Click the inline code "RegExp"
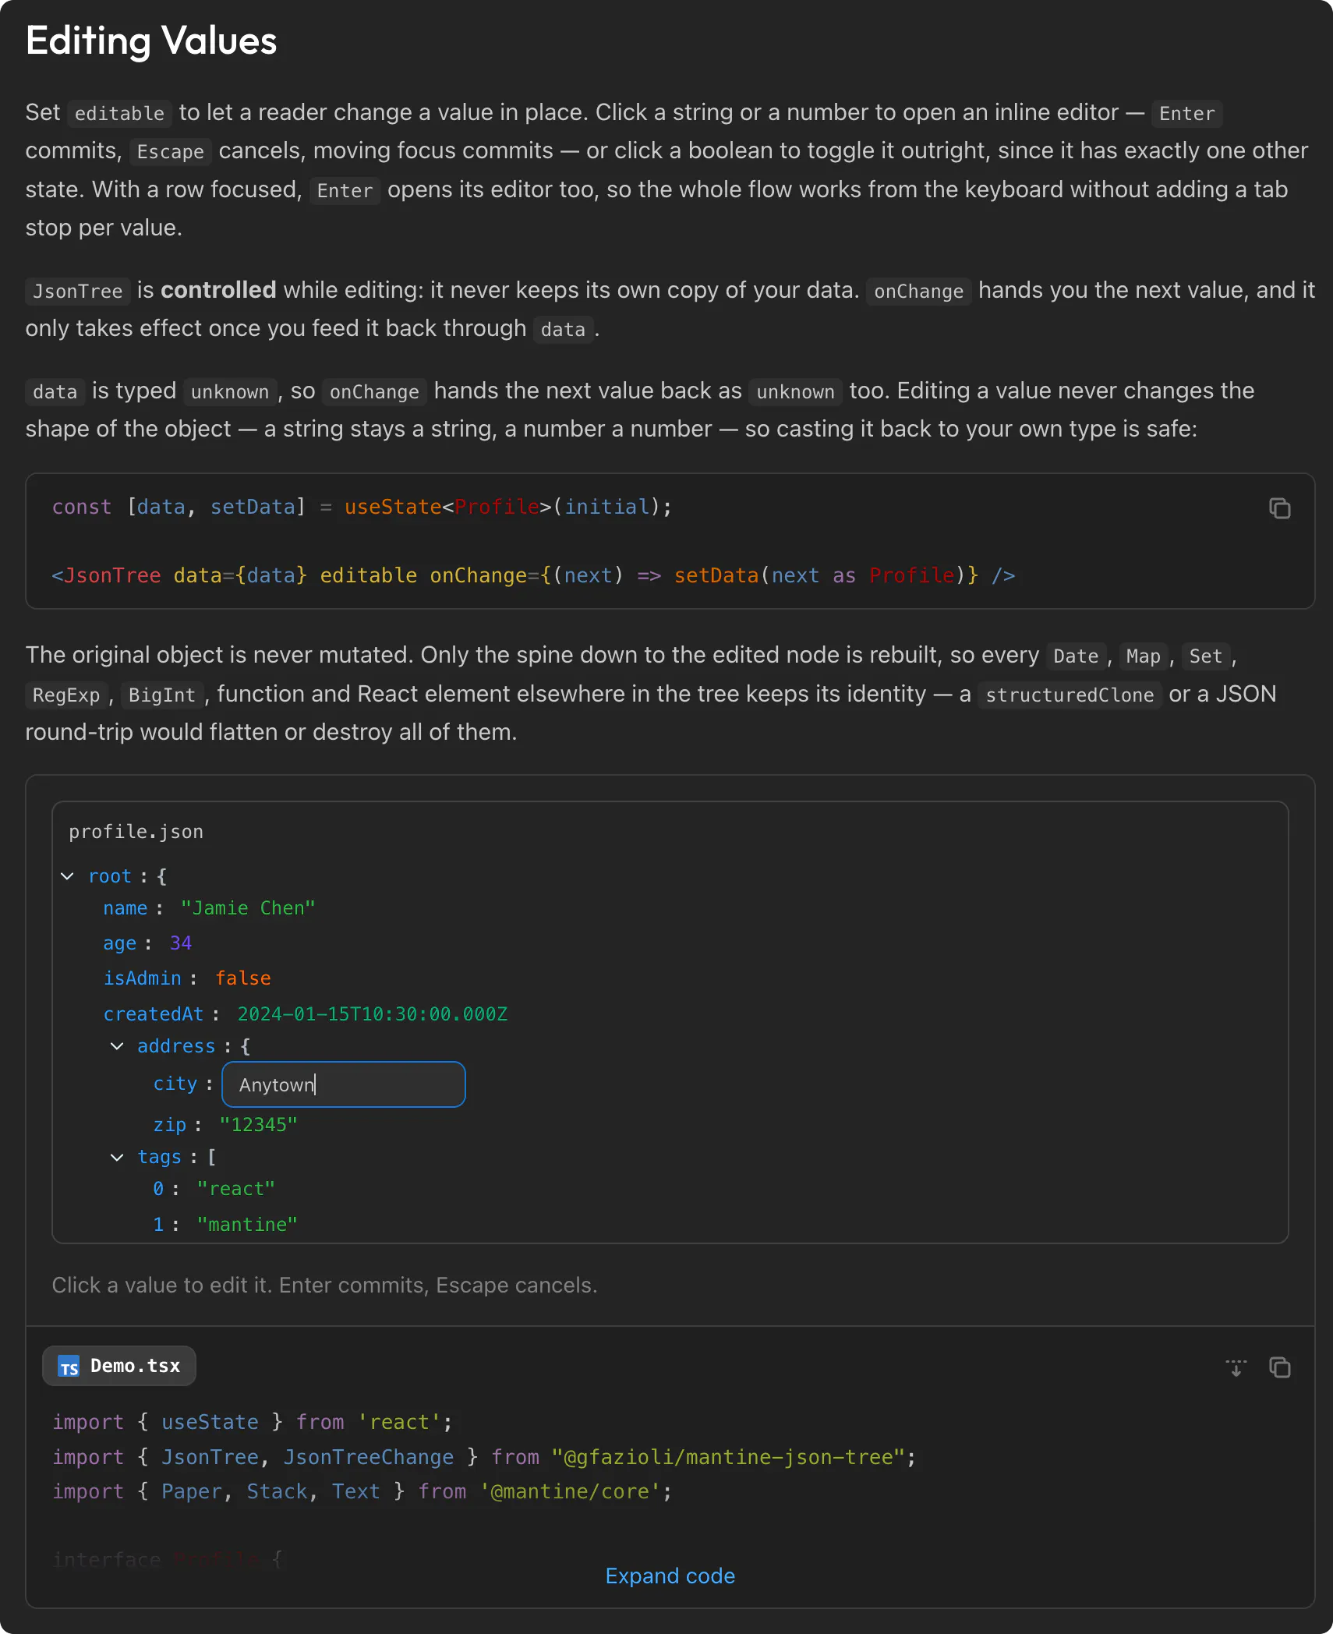 click(x=66, y=695)
